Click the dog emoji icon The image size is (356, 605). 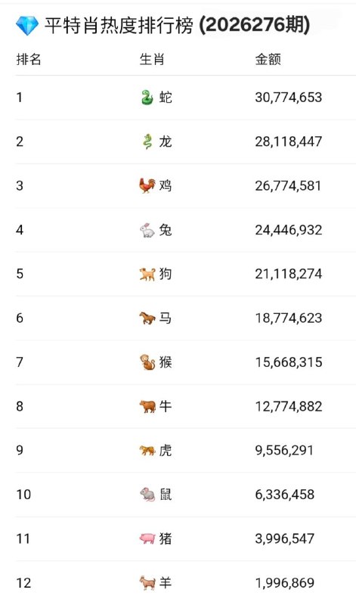(147, 274)
